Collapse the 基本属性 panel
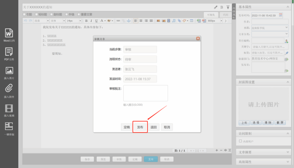294x168 pixels. (x=288, y=7)
